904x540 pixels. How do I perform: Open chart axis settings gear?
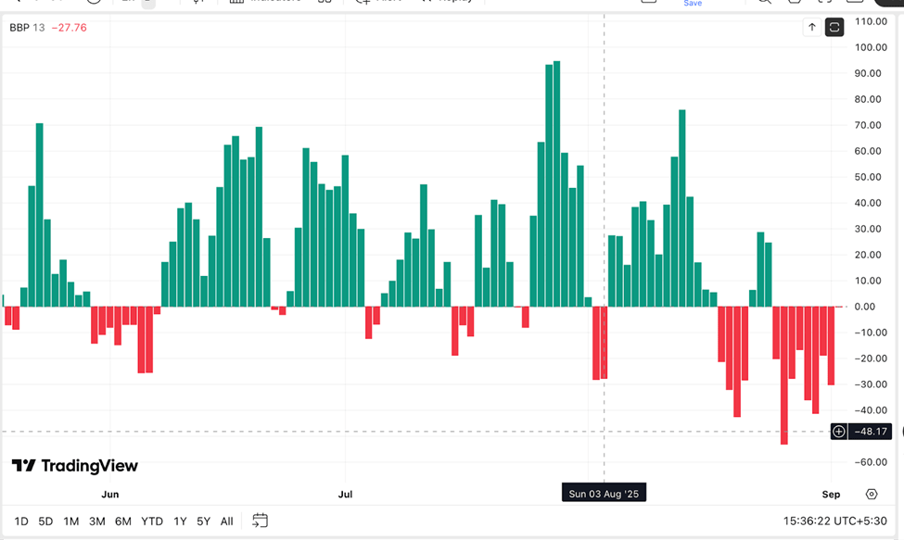tap(872, 495)
